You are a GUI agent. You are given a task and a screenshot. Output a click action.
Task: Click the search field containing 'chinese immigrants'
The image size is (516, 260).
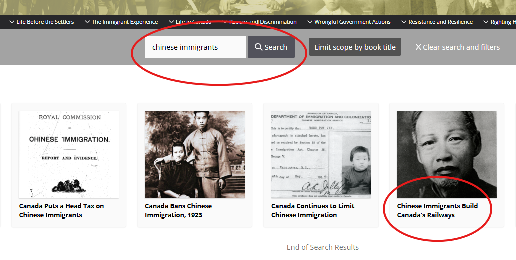[195, 47]
